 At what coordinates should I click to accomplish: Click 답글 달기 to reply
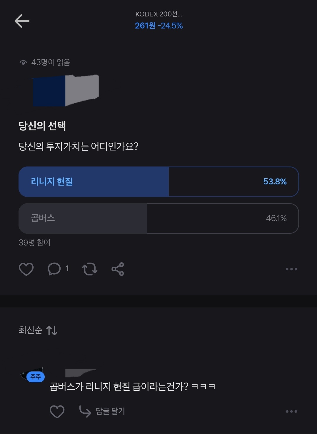tap(110, 411)
